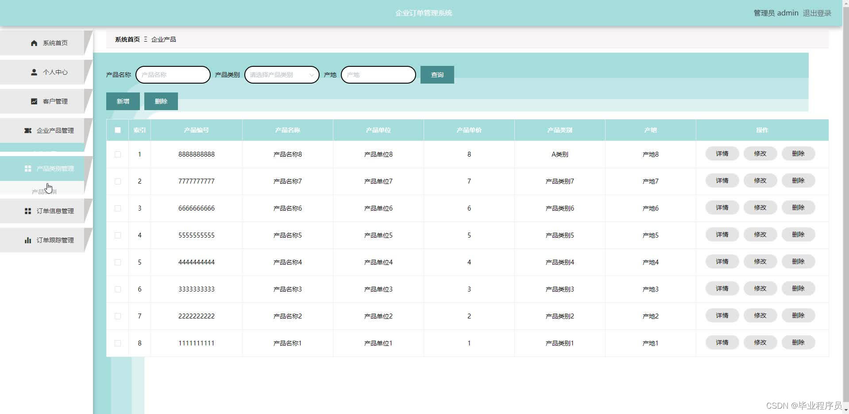Click the 产品编号 column header

coord(197,130)
